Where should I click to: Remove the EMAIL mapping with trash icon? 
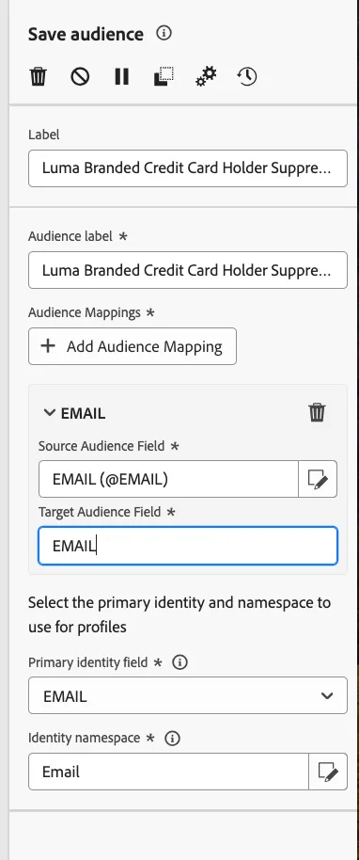pyautogui.click(x=318, y=412)
